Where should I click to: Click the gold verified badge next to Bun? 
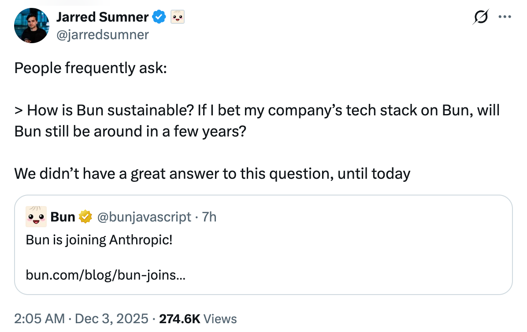click(85, 217)
